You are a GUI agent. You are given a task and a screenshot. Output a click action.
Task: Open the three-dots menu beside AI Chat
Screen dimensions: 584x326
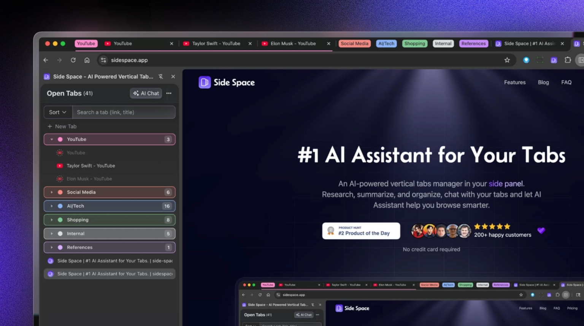click(169, 93)
